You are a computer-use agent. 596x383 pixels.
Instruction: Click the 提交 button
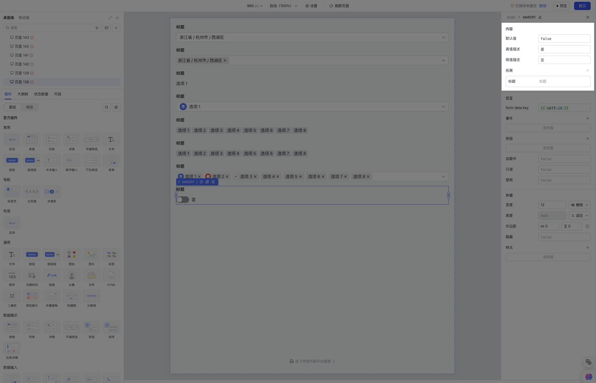coord(582,6)
